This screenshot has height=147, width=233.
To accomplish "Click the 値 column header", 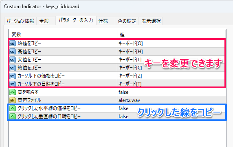I will [x=171, y=35].
